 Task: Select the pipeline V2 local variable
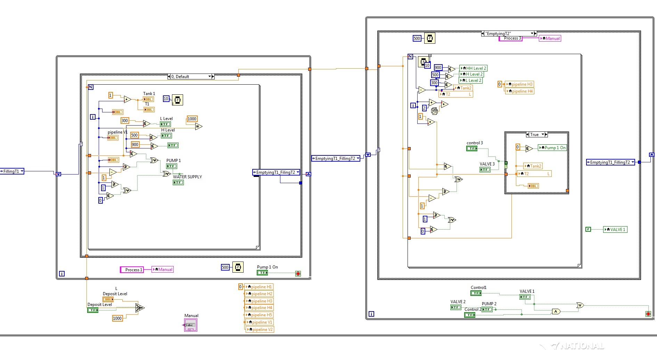pos(260,330)
